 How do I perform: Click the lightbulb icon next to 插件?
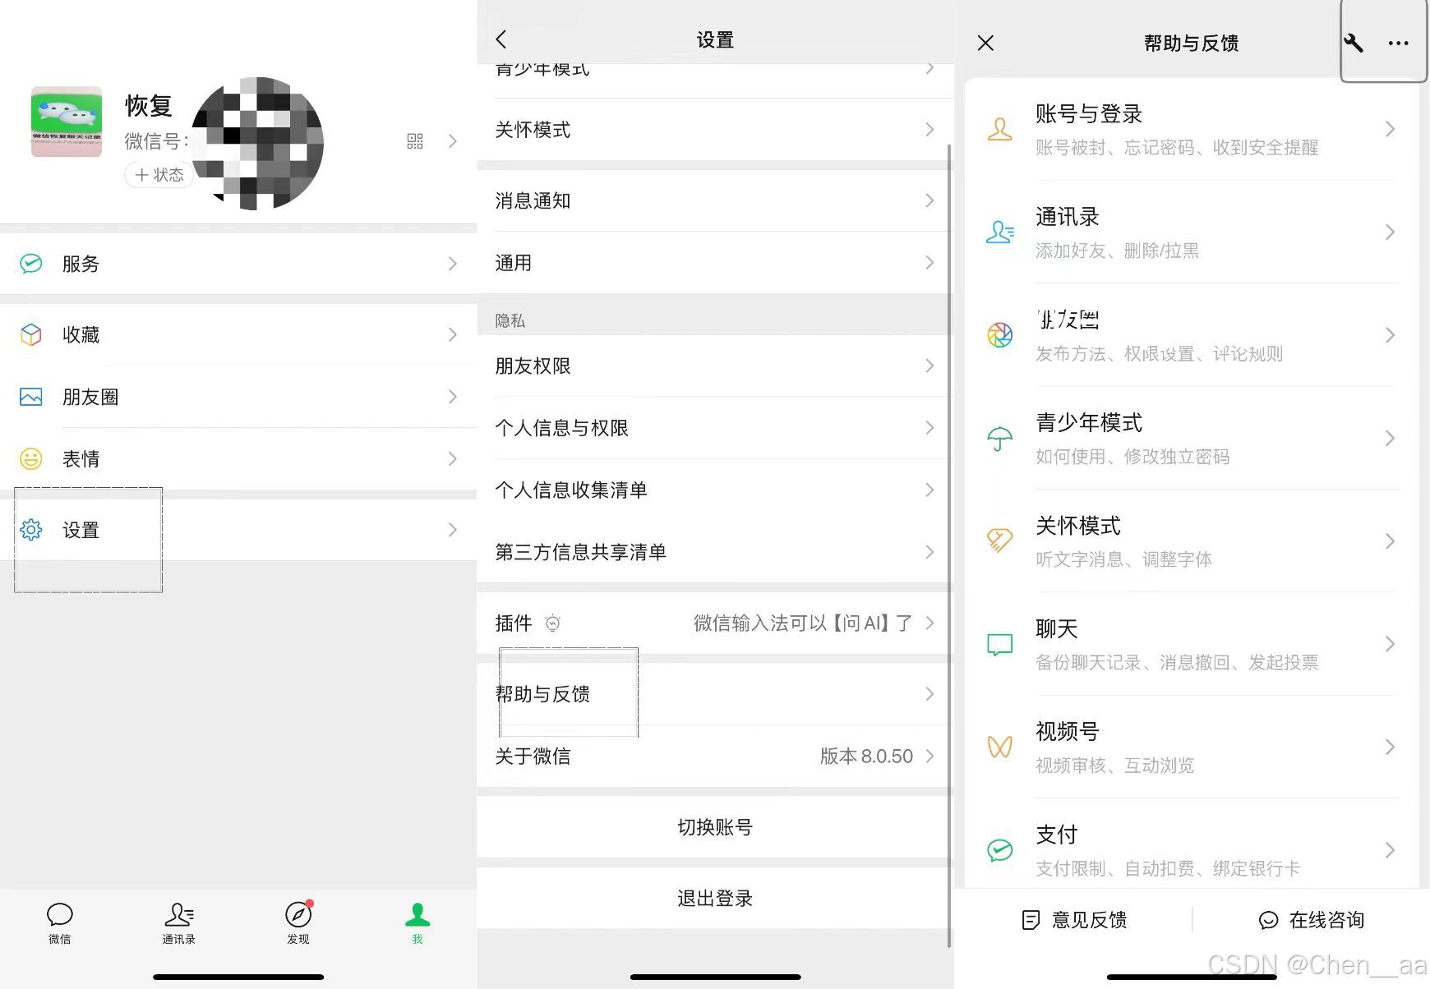[x=553, y=623]
